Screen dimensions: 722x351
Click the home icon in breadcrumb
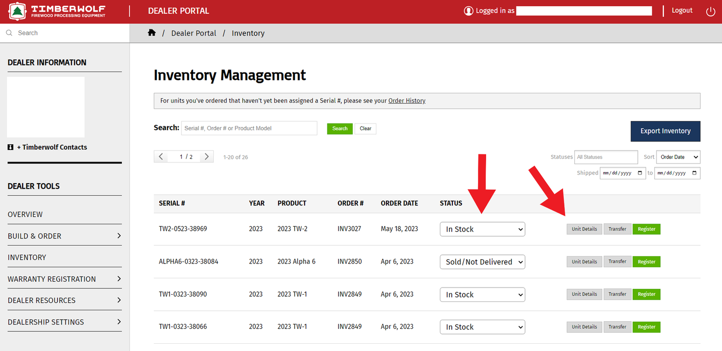point(152,33)
